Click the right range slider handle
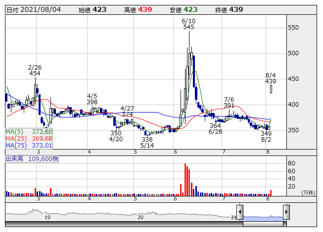 pyautogui.click(x=286, y=213)
